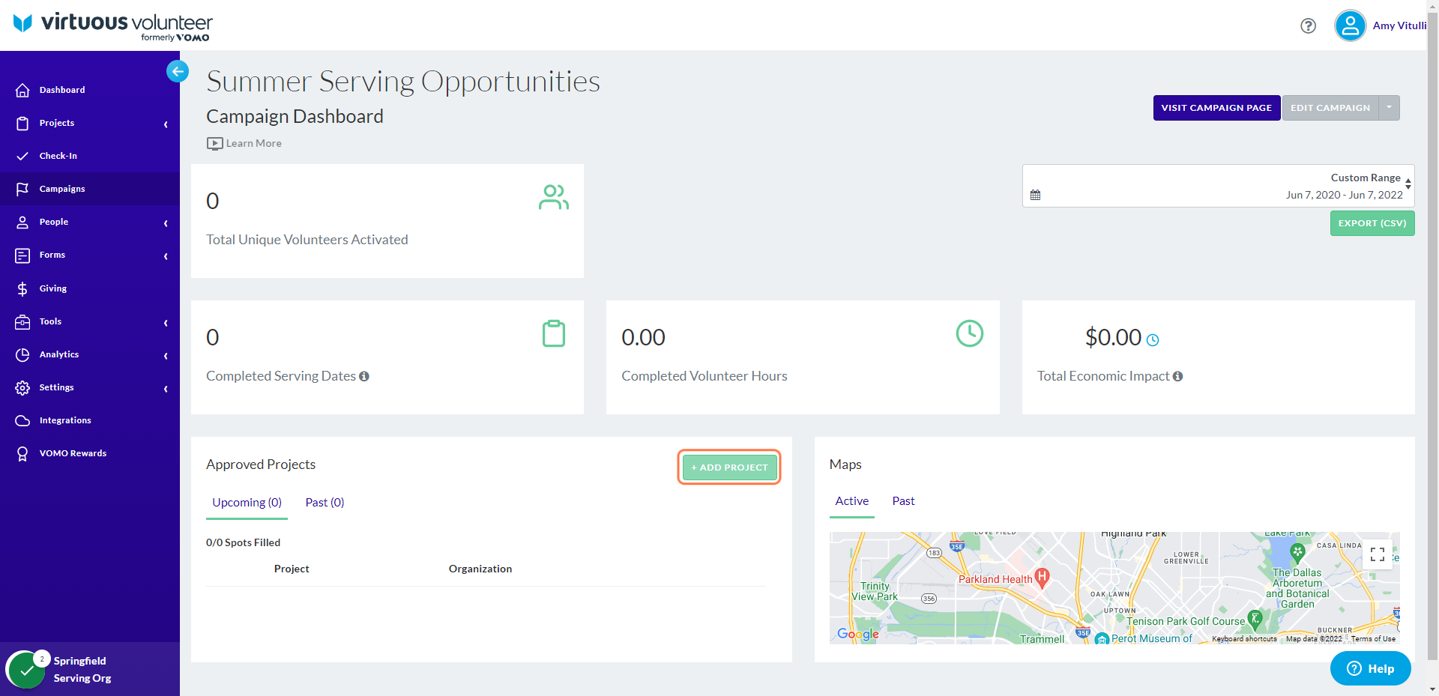The image size is (1439, 696).
Task: Click the Integrations cloud icon
Action: 22,420
